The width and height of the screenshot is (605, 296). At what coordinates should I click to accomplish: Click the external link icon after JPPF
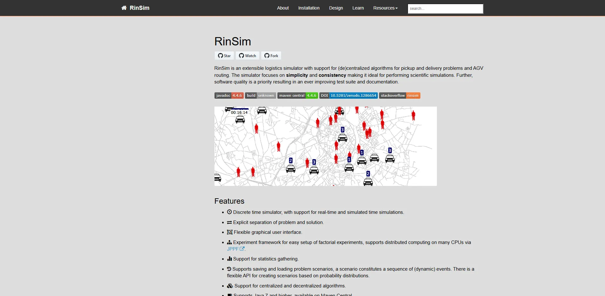tap(242, 249)
